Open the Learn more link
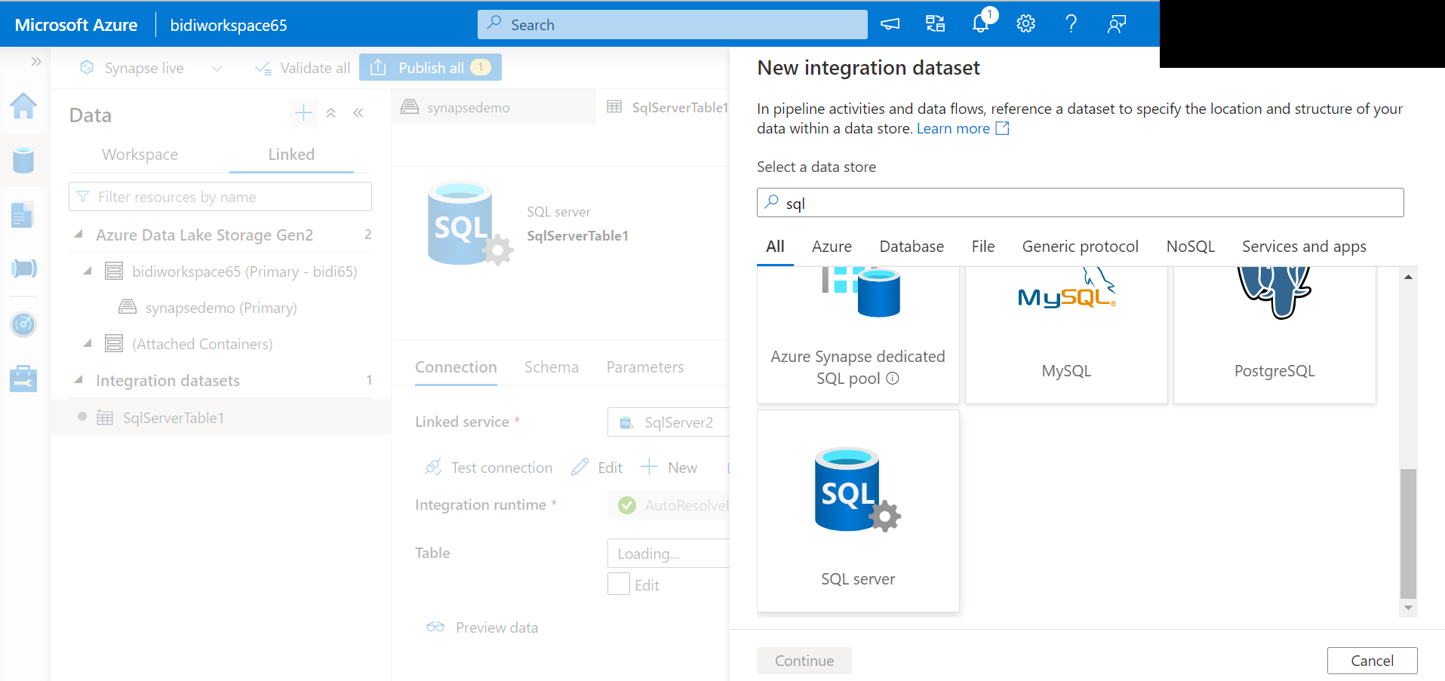 pyautogui.click(x=963, y=129)
